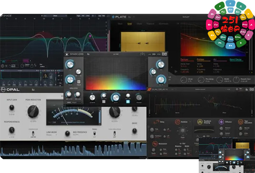Select the Titanium material tab in Plate

point(150,24)
